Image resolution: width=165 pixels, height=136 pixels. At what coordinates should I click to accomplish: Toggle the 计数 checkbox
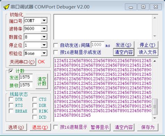[11, 71]
